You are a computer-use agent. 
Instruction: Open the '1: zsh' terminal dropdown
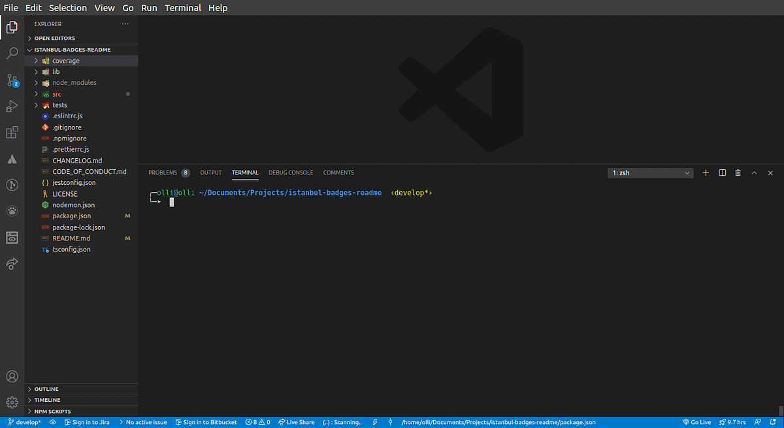[x=650, y=173]
